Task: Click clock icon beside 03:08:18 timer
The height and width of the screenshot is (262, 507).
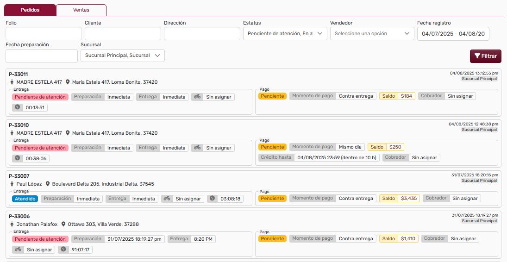Action: [213, 199]
